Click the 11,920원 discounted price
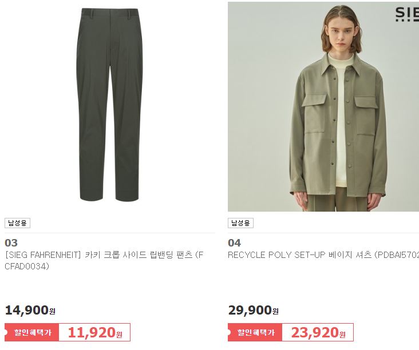Screen dimensions: 419x350 click(95, 333)
